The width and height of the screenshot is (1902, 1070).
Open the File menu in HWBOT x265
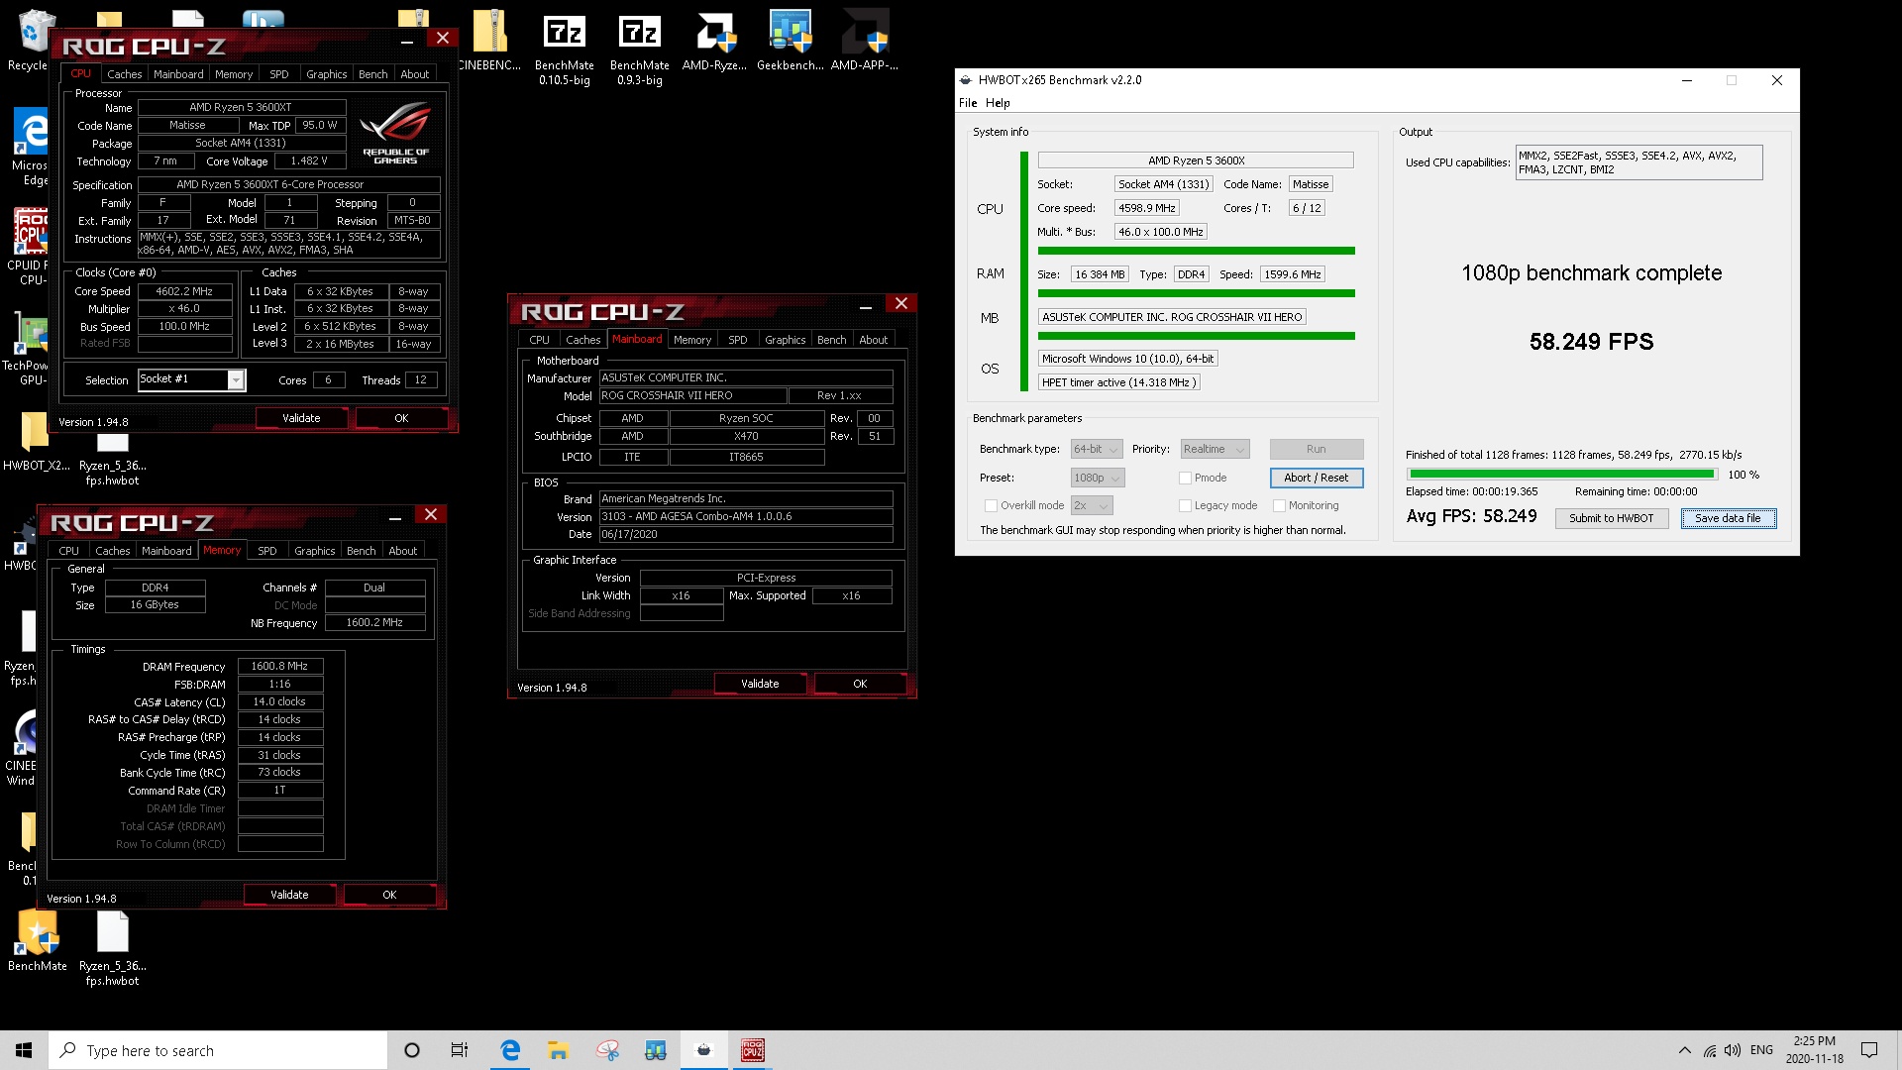pos(968,103)
